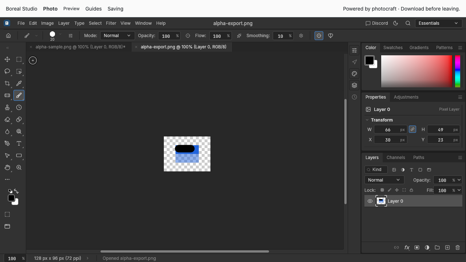This screenshot has height=262, width=466.
Task: Click the Home icon in the options bar
Action: (8, 36)
